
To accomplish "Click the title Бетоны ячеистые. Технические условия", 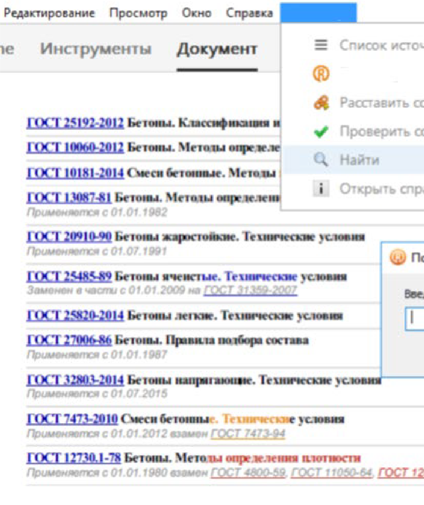I will click(231, 277).
